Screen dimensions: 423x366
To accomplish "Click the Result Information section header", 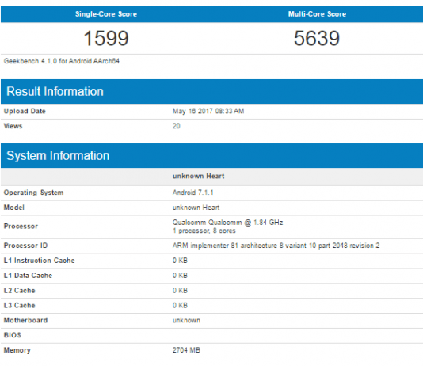I will pyautogui.click(x=55, y=91).
